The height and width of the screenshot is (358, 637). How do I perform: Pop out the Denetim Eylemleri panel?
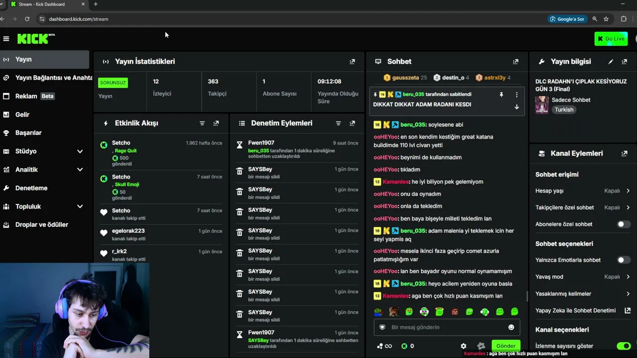coord(352,123)
